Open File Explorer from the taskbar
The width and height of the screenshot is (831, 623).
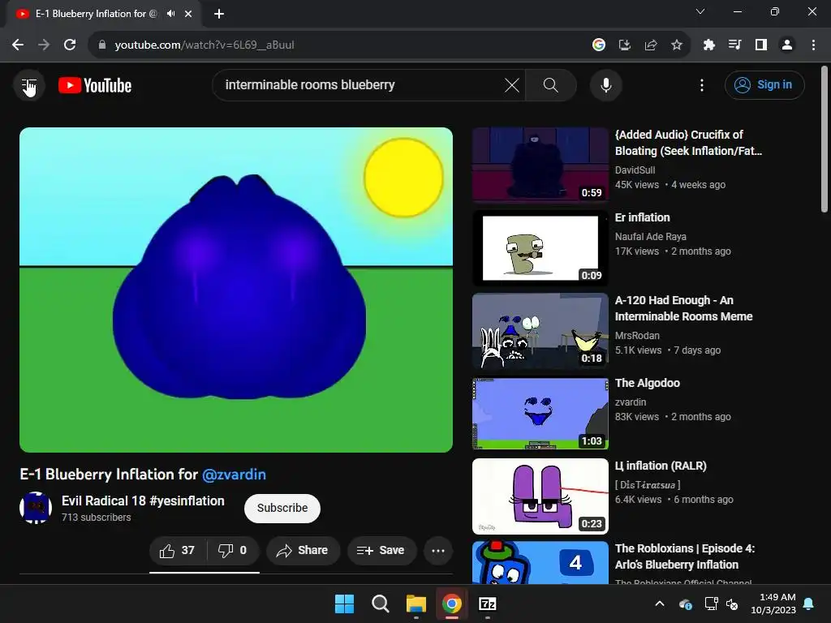416,604
